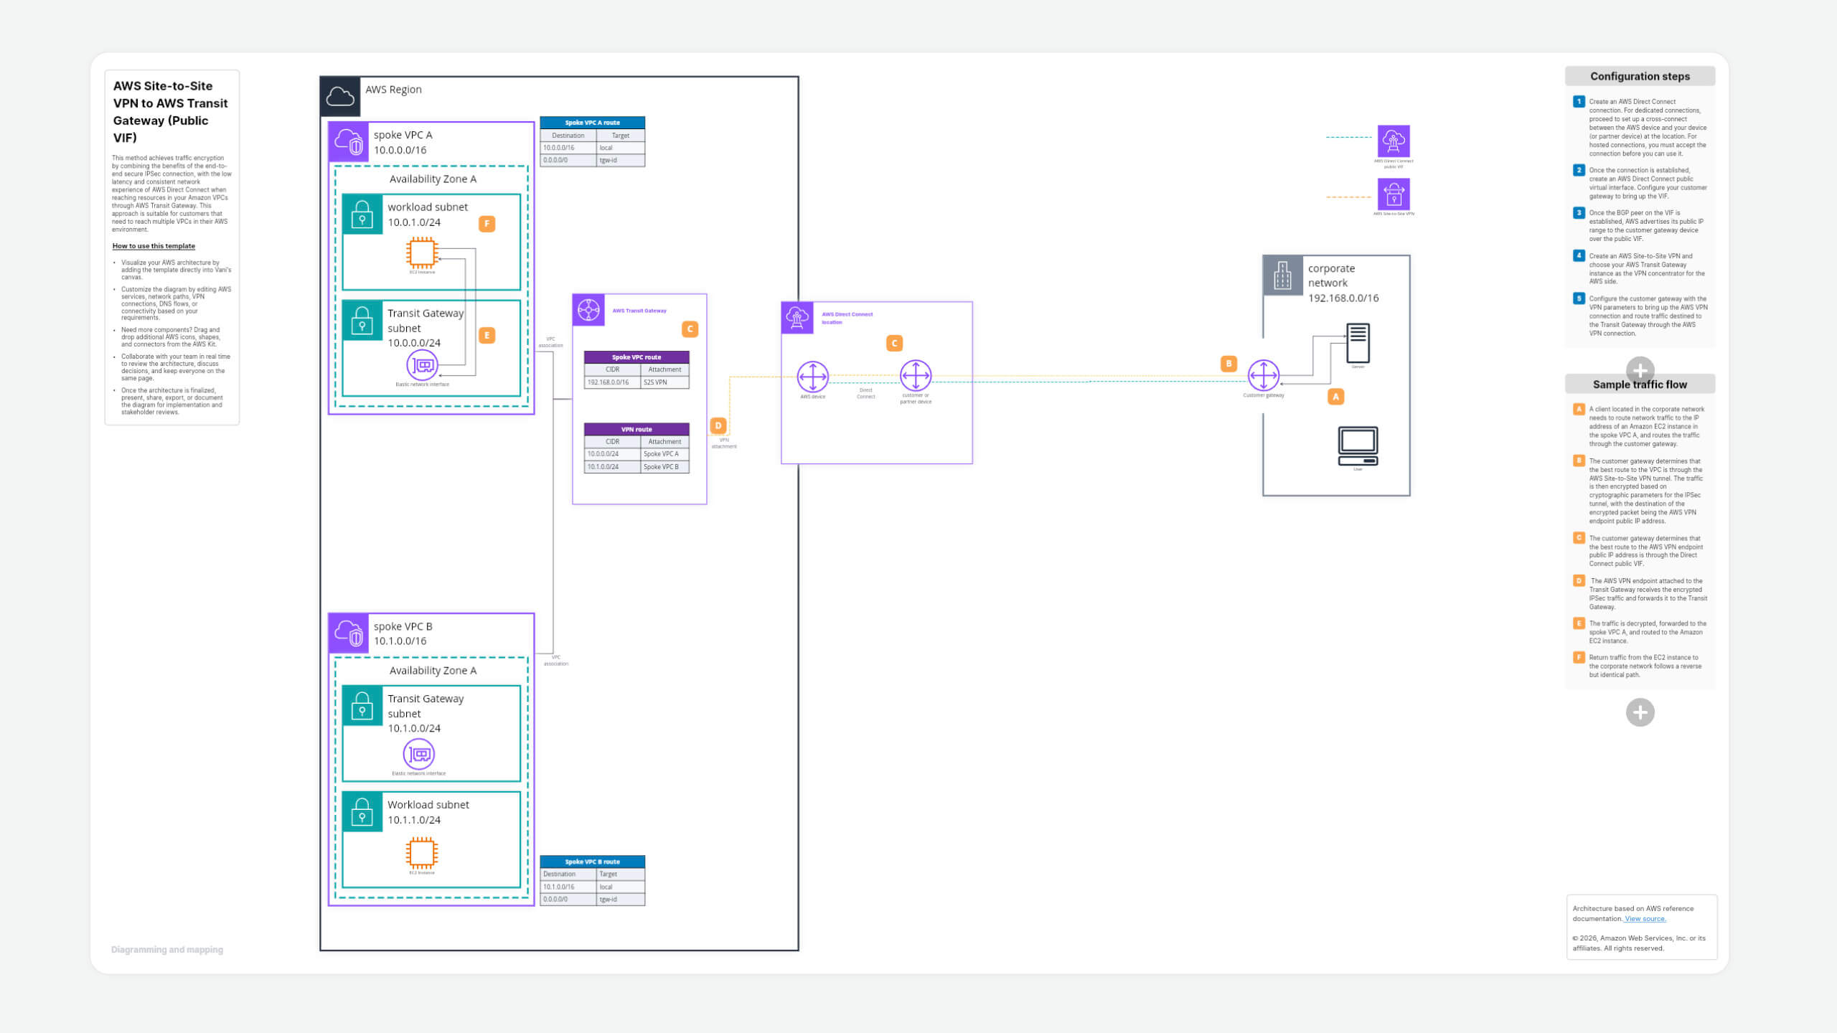Click the S2S VPN attachment cell
1837x1033 pixels.
[665, 382]
